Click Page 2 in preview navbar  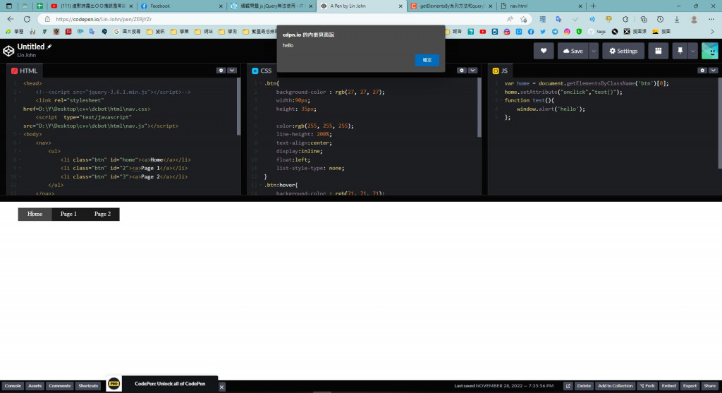click(102, 214)
